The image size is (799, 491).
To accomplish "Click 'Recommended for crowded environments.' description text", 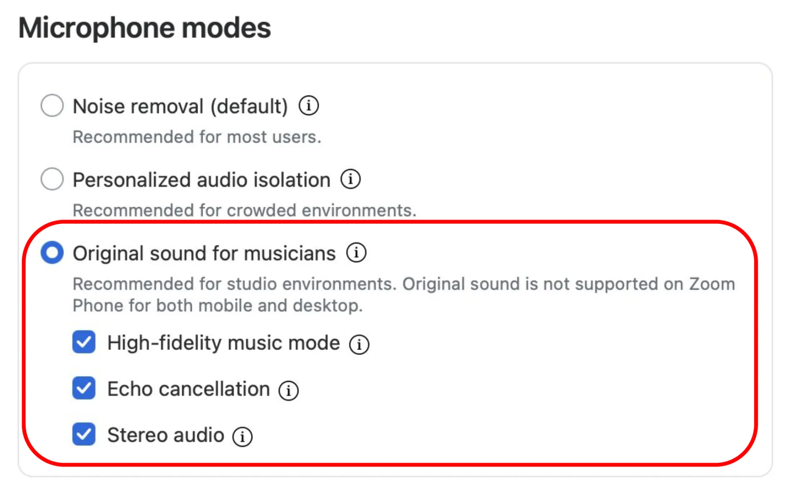I will click(x=245, y=210).
